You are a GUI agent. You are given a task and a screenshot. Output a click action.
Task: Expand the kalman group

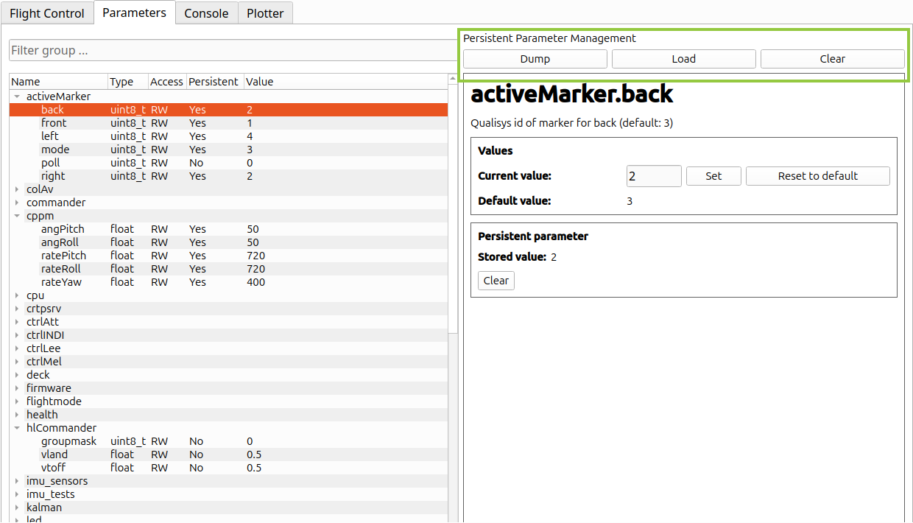pyautogui.click(x=17, y=508)
